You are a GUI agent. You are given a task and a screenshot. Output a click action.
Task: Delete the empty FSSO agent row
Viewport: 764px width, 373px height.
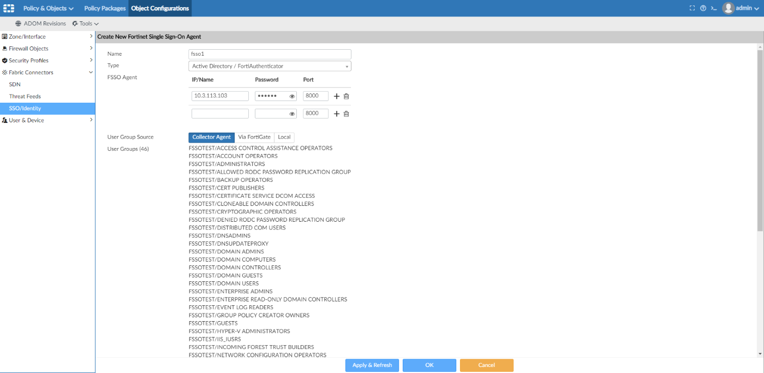[x=346, y=114]
